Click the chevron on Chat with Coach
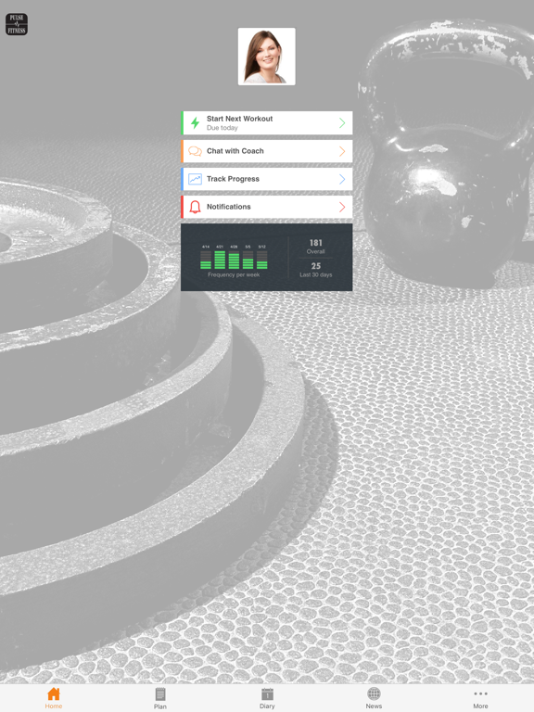534x712 pixels. click(x=342, y=151)
